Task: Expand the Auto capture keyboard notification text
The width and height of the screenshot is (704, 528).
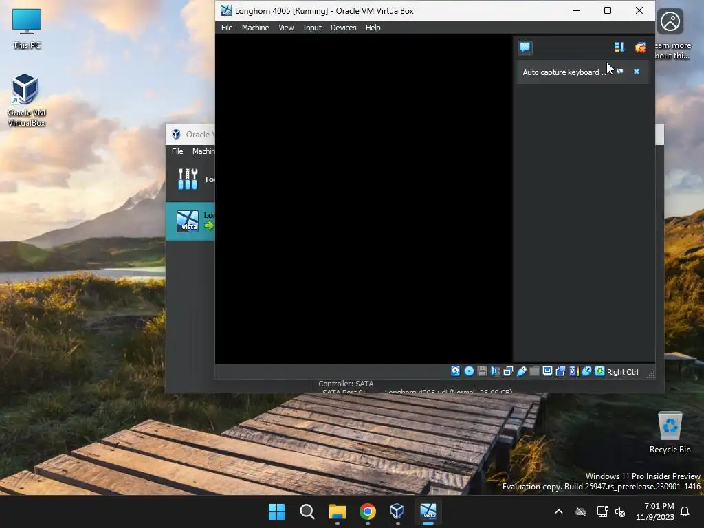Action: (x=566, y=72)
